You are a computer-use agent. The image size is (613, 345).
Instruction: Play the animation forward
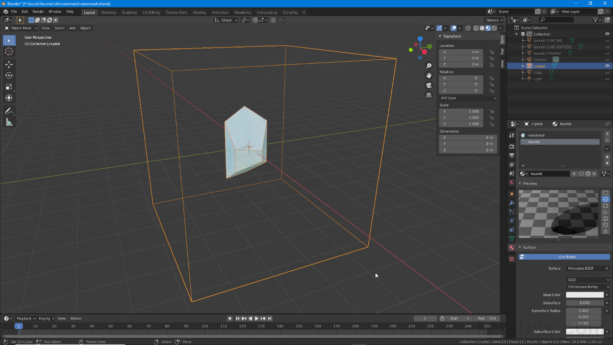256,318
